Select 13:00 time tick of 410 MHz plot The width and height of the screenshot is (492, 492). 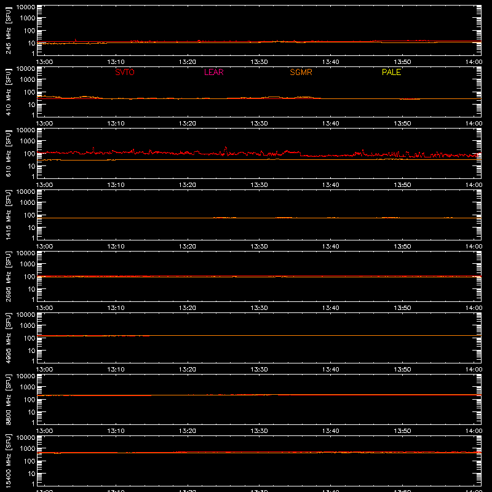point(44,124)
